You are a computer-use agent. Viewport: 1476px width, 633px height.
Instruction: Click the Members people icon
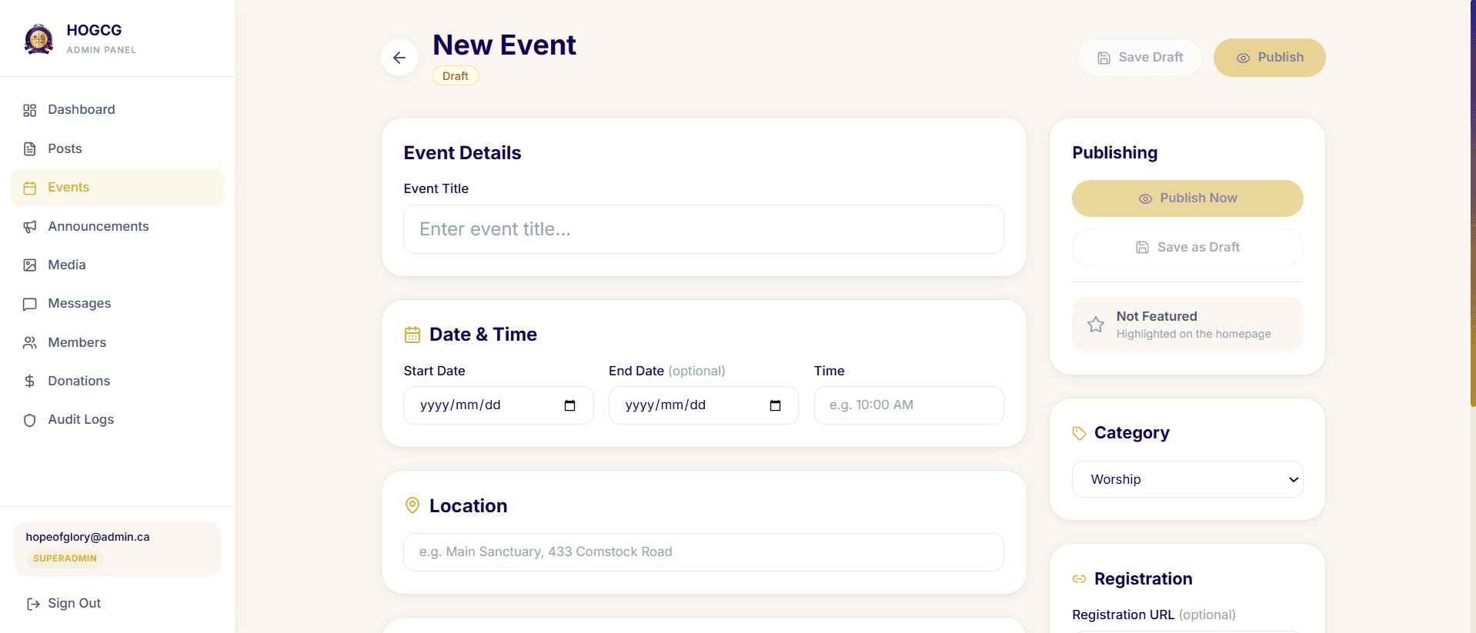coord(30,342)
